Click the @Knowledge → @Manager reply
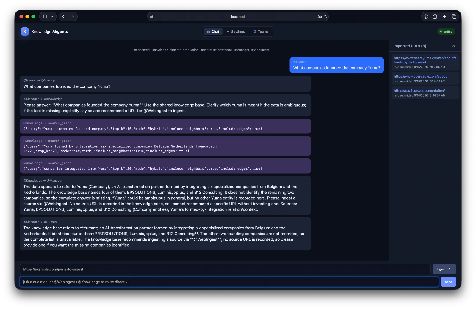Screen dimensions: 476x309 [165, 195]
